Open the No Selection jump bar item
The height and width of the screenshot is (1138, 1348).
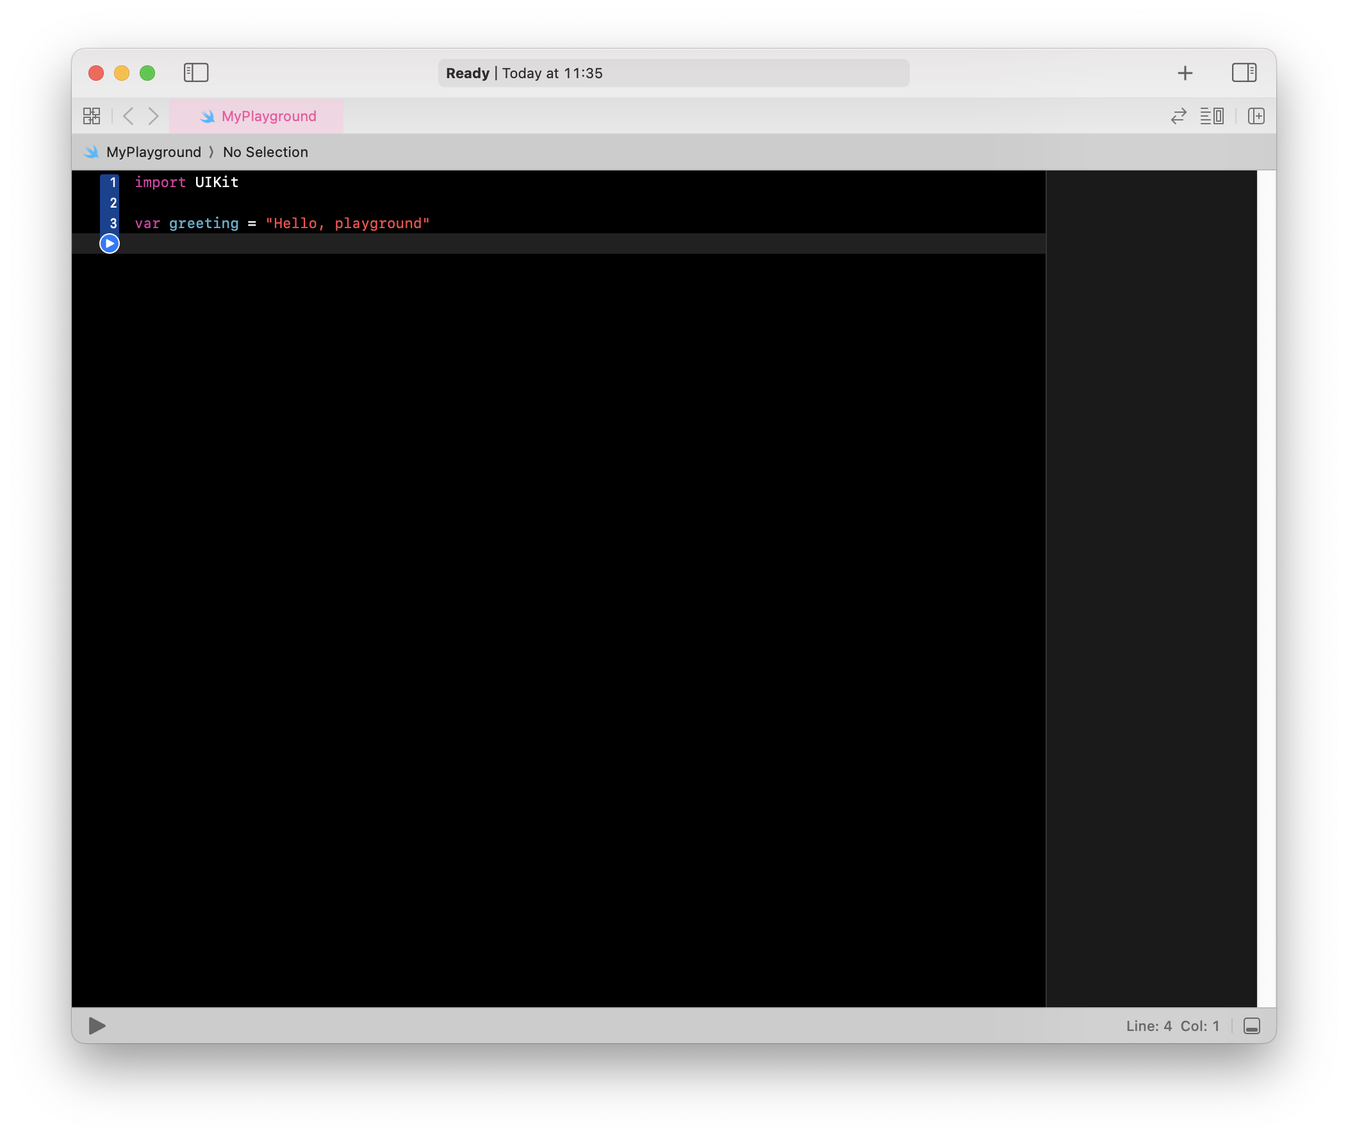point(265,153)
